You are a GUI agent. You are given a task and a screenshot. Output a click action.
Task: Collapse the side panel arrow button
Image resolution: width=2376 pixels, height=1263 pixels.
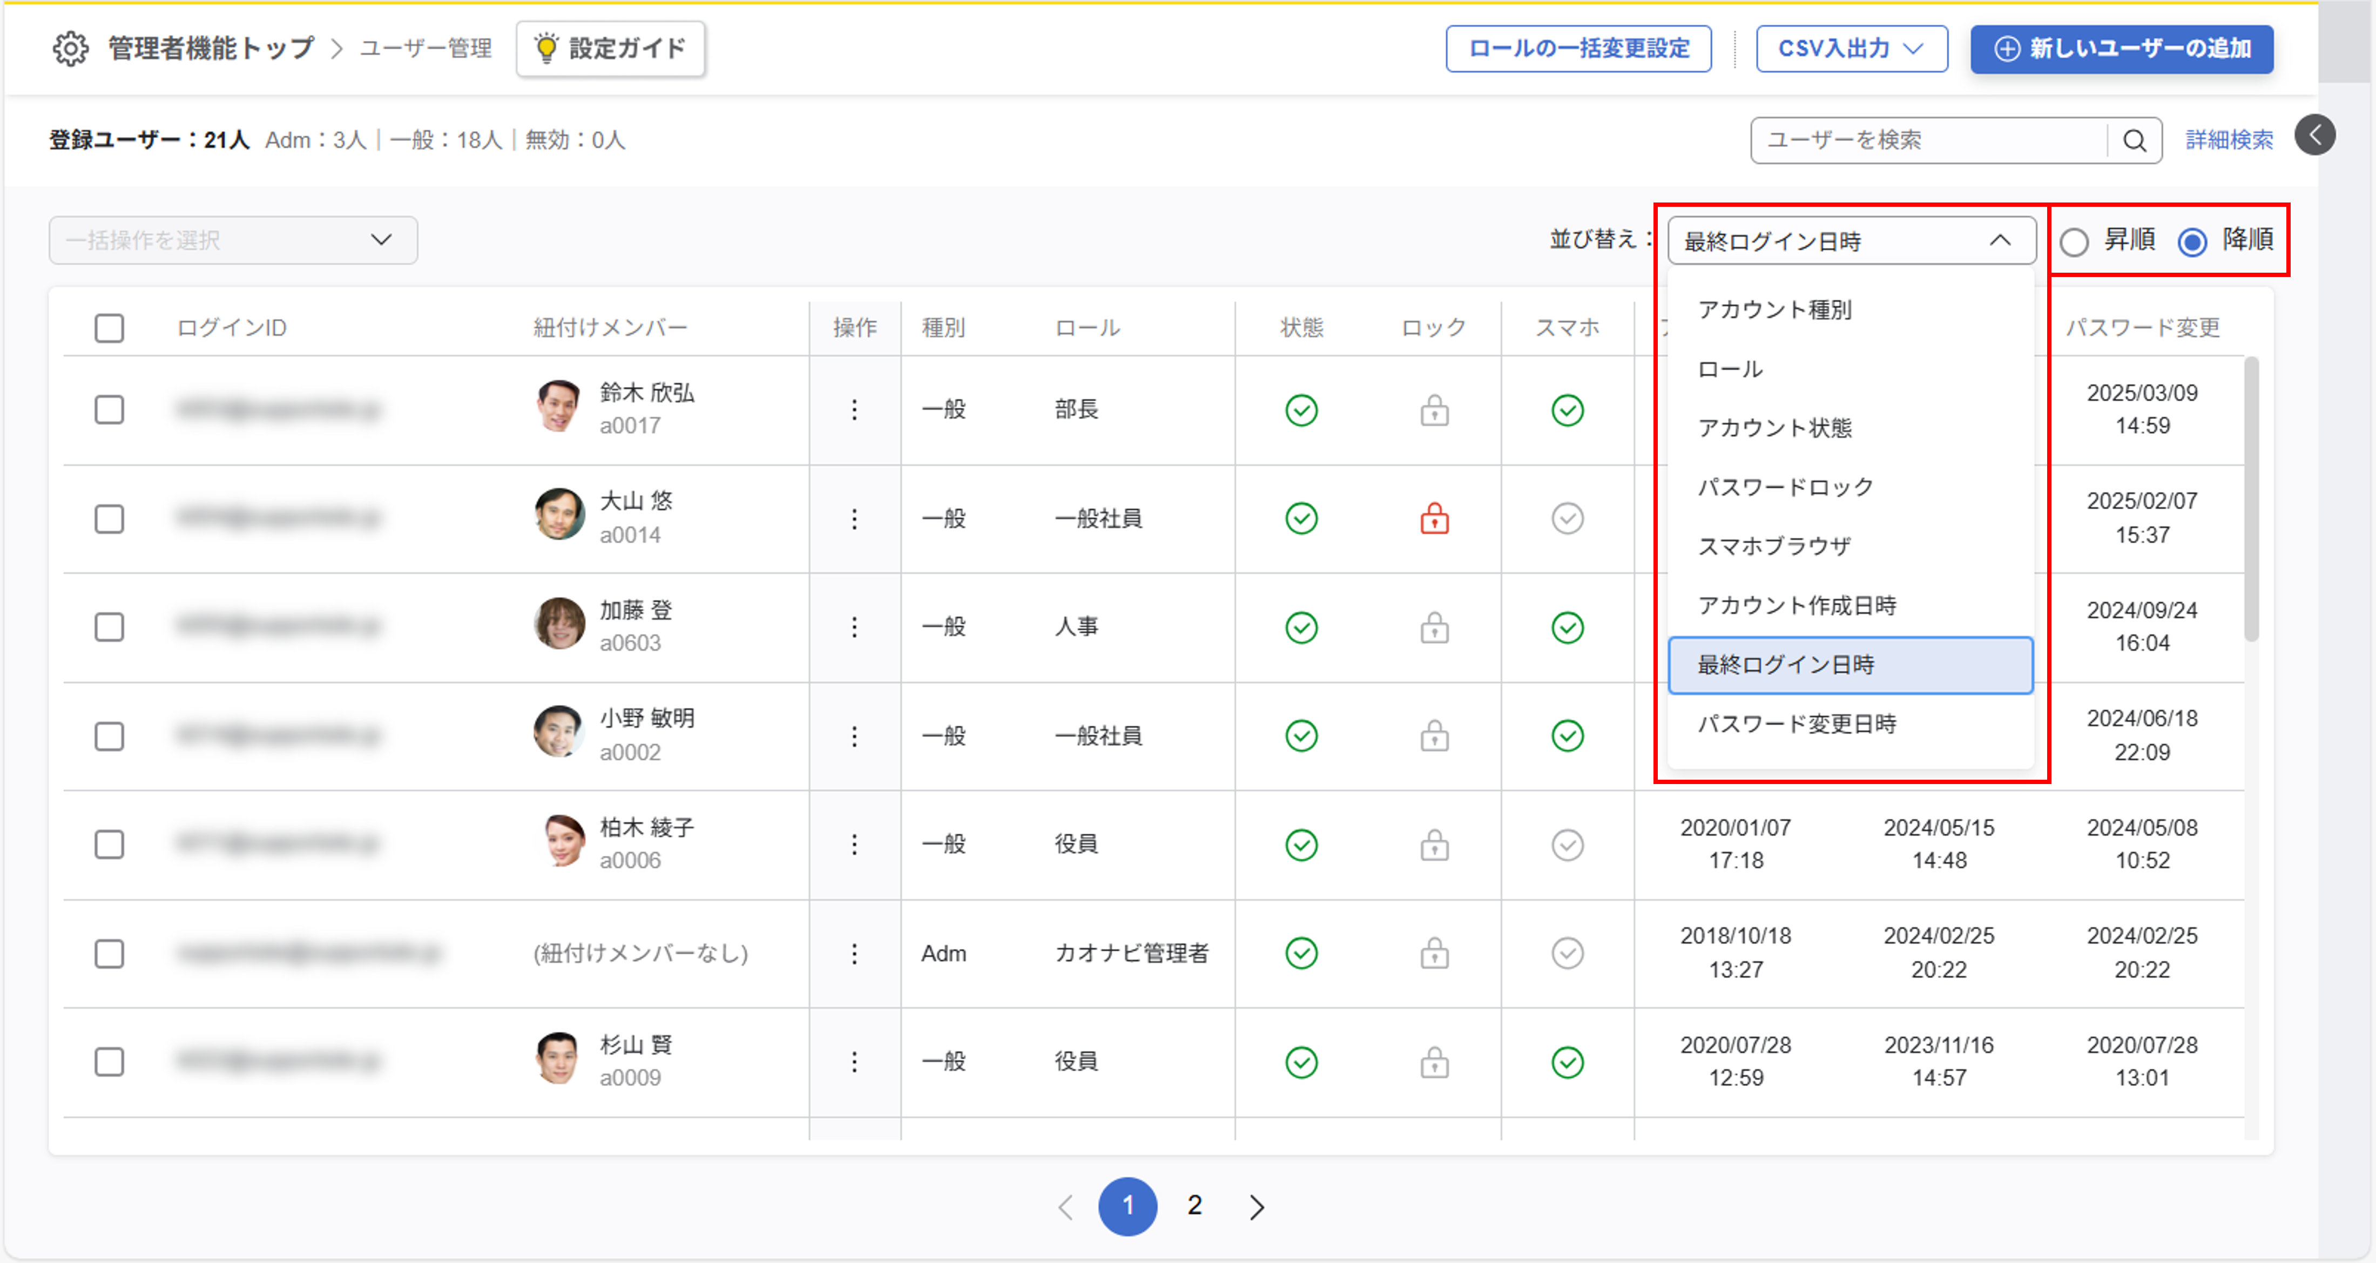(x=2314, y=134)
